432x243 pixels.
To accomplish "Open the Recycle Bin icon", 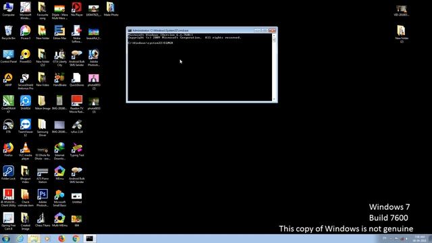I will click(x=8, y=32).
